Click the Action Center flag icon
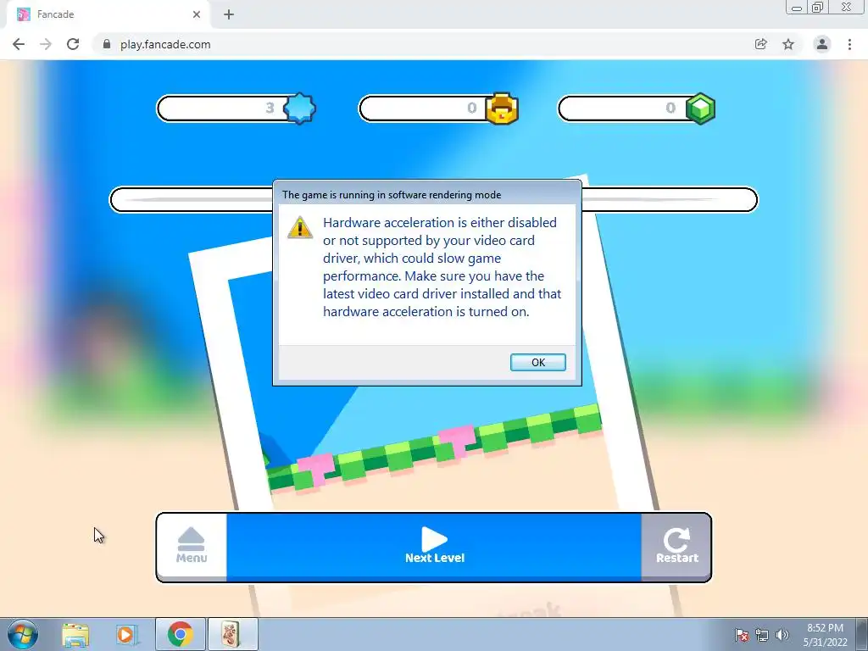The width and height of the screenshot is (868, 651). (741, 635)
